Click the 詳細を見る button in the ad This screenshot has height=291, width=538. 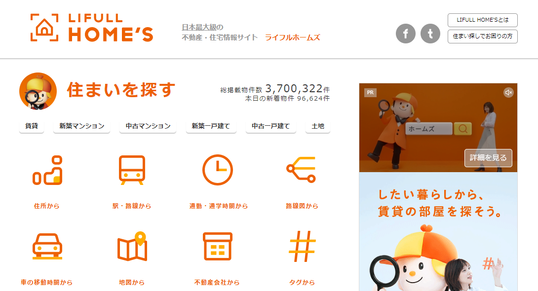pyautogui.click(x=488, y=158)
